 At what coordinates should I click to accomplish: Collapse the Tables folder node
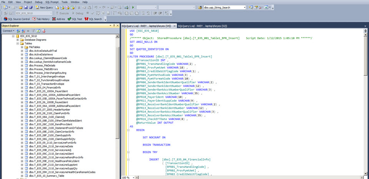click(x=17, y=43)
